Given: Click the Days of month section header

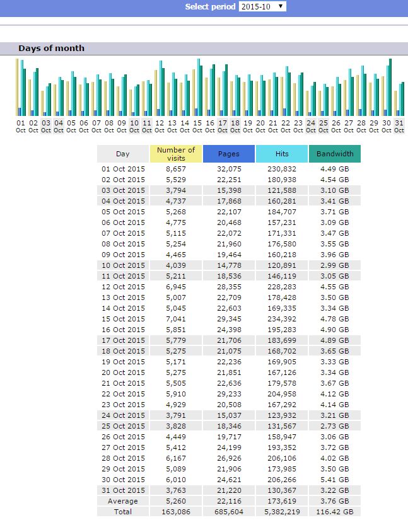Looking at the screenshot, I should coord(51,49).
